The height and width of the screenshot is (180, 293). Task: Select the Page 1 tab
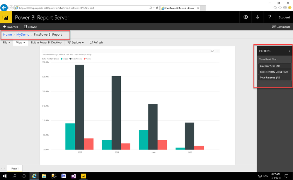pyautogui.click(x=15, y=168)
